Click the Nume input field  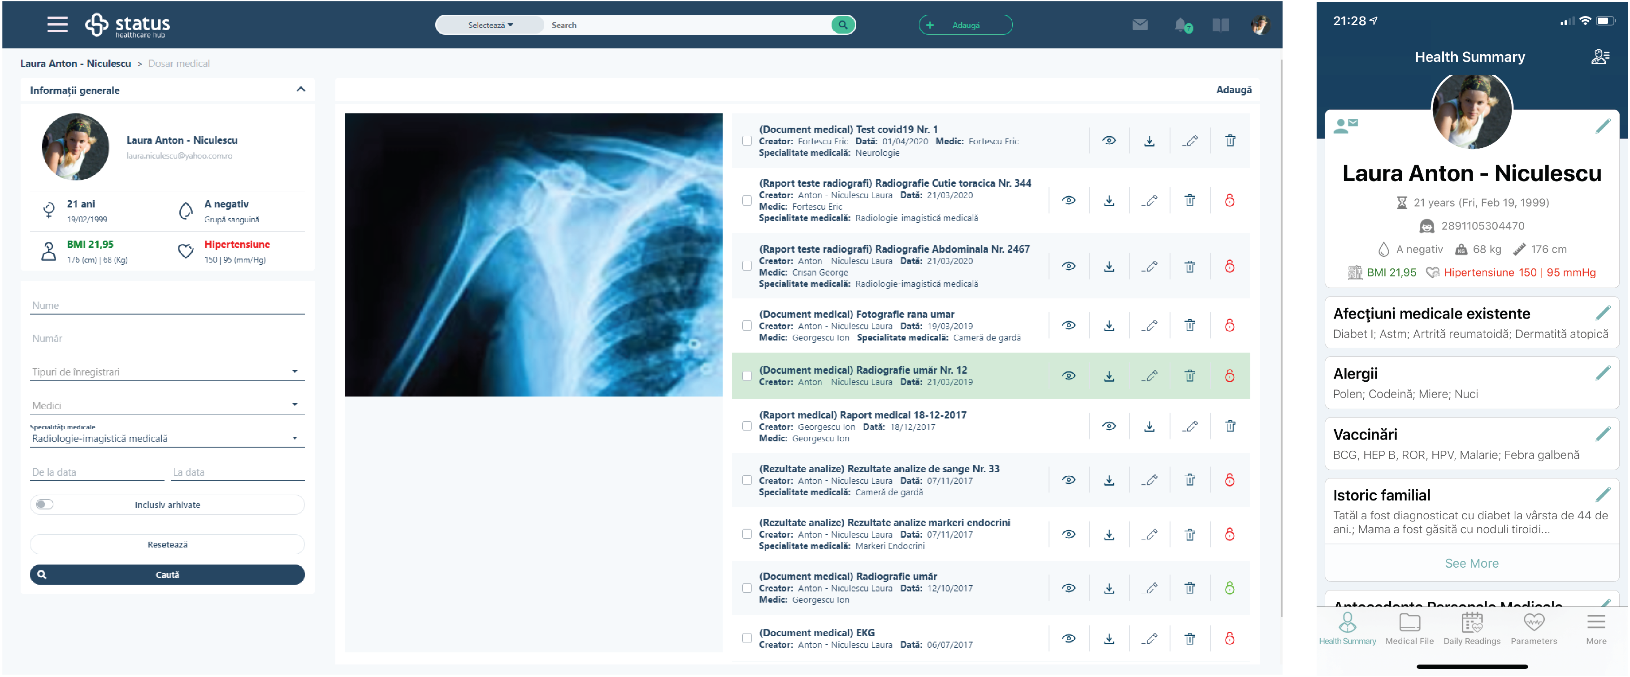pos(167,305)
